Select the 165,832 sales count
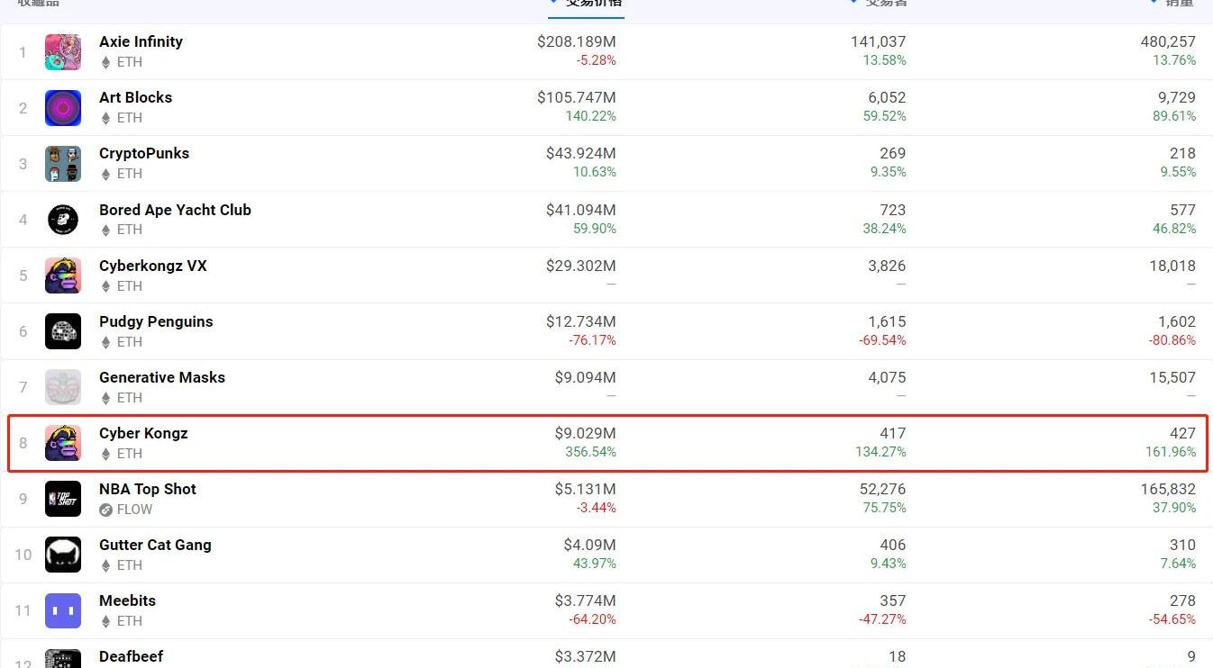Image resolution: width=1213 pixels, height=668 pixels. tap(1168, 489)
